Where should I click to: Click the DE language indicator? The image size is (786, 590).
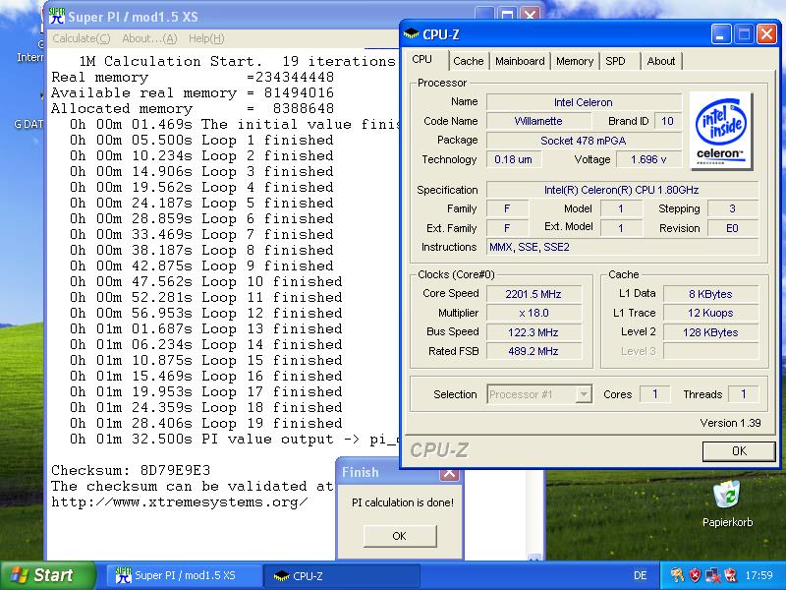click(x=641, y=575)
